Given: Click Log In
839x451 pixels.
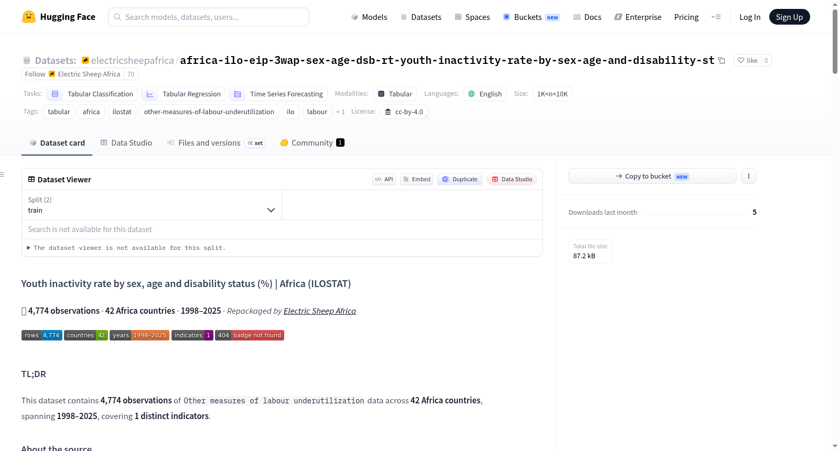Looking at the screenshot, I should [750, 17].
